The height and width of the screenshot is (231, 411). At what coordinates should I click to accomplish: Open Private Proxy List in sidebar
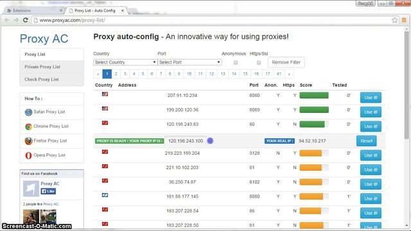(51, 67)
